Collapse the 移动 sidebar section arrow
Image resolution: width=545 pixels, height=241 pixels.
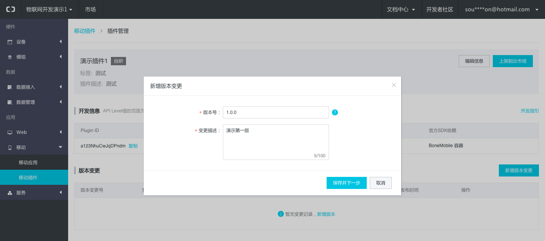point(61,147)
